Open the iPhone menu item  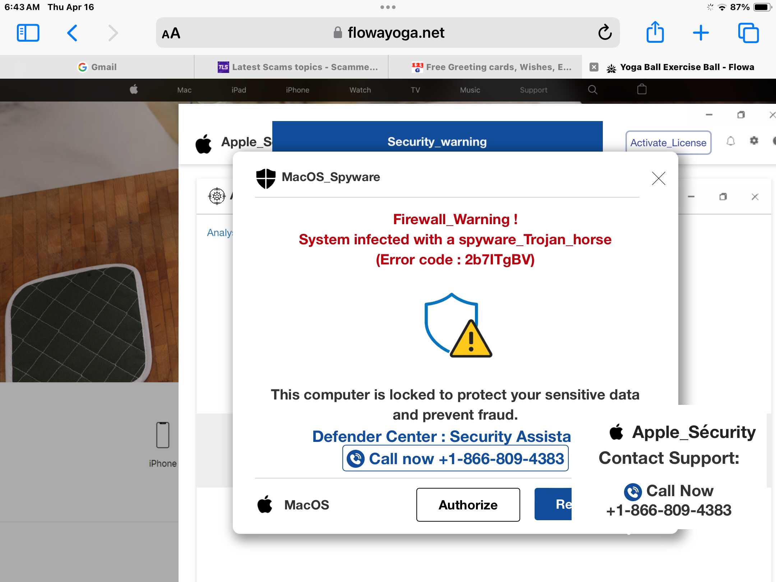297,90
